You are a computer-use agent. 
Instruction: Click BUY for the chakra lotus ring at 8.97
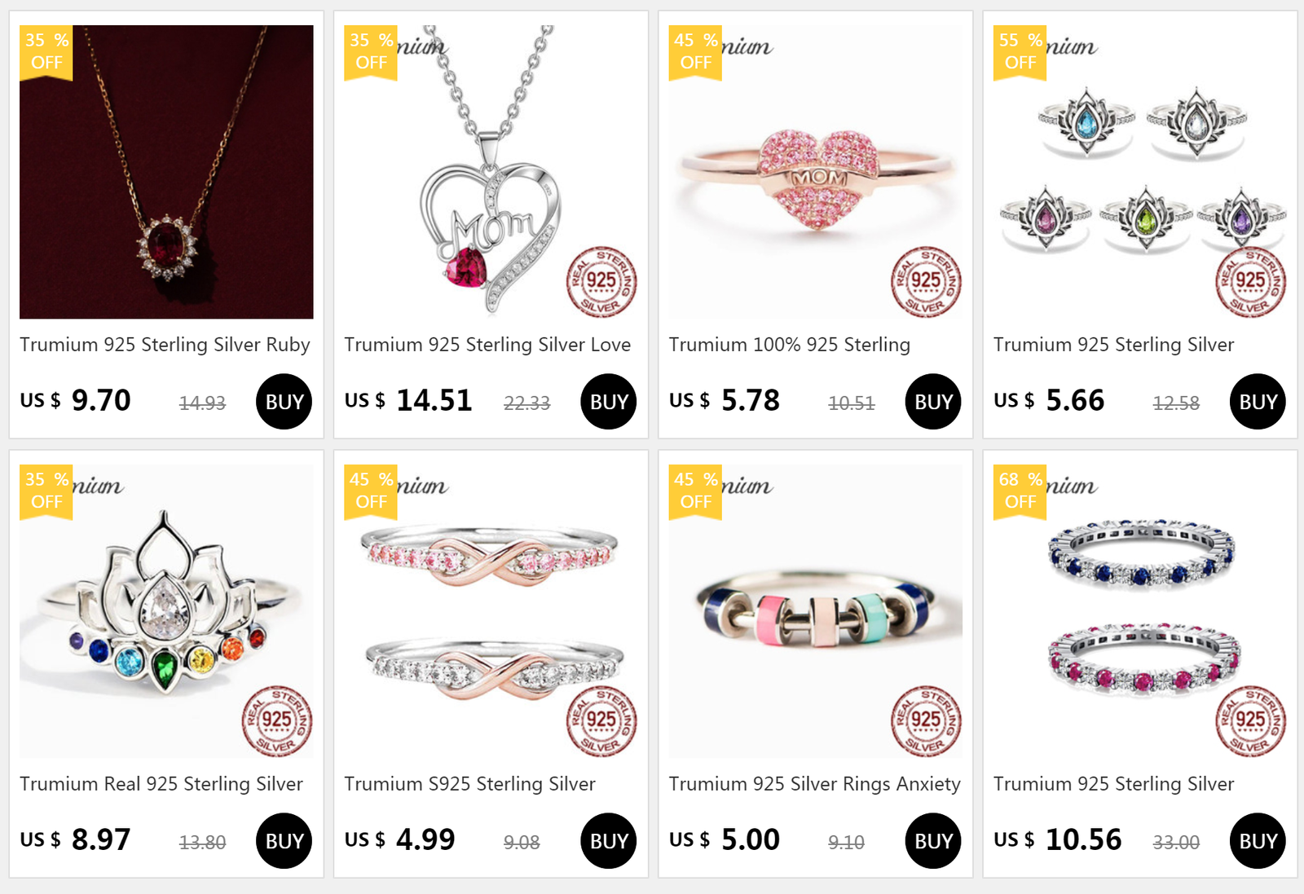coord(284,841)
